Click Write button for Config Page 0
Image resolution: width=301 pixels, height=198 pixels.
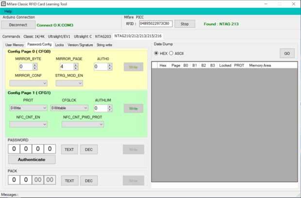pos(134,67)
